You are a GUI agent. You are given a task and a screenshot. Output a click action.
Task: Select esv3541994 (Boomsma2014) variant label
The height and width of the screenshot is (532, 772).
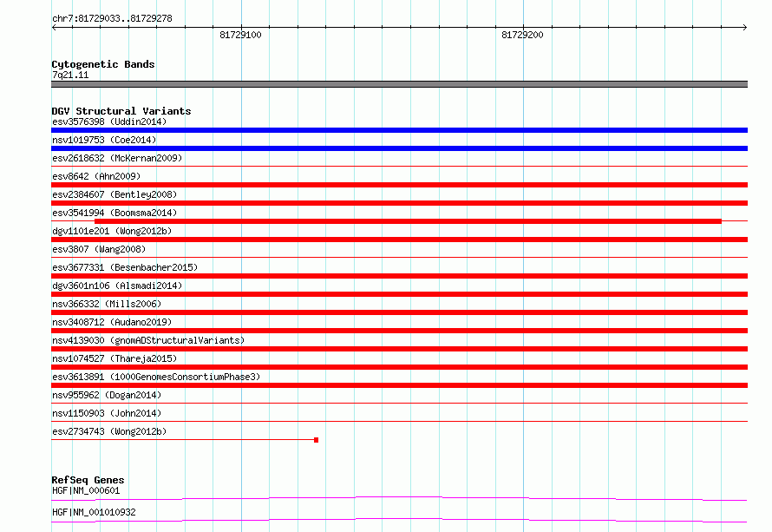(x=114, y=213)
